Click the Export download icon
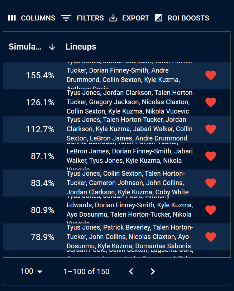 click(113, 18)
